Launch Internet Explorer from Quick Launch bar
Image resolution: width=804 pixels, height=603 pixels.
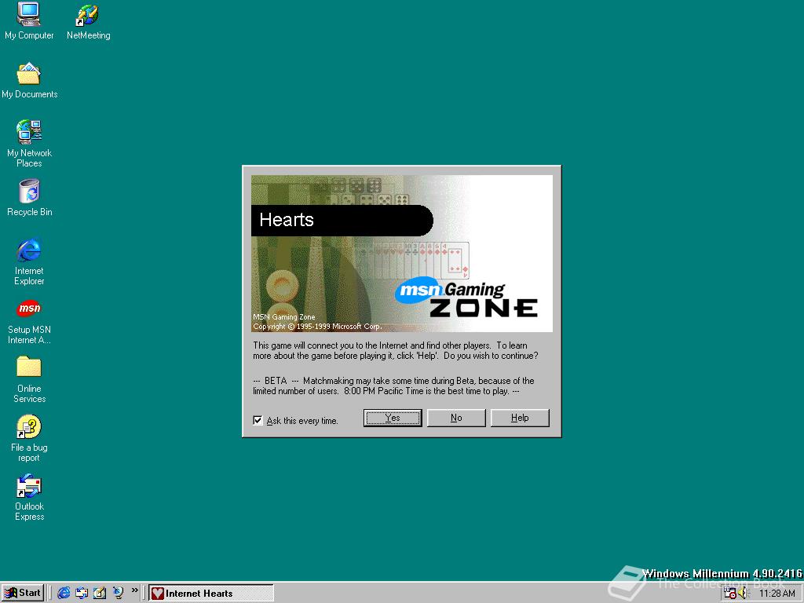[64, 593]
